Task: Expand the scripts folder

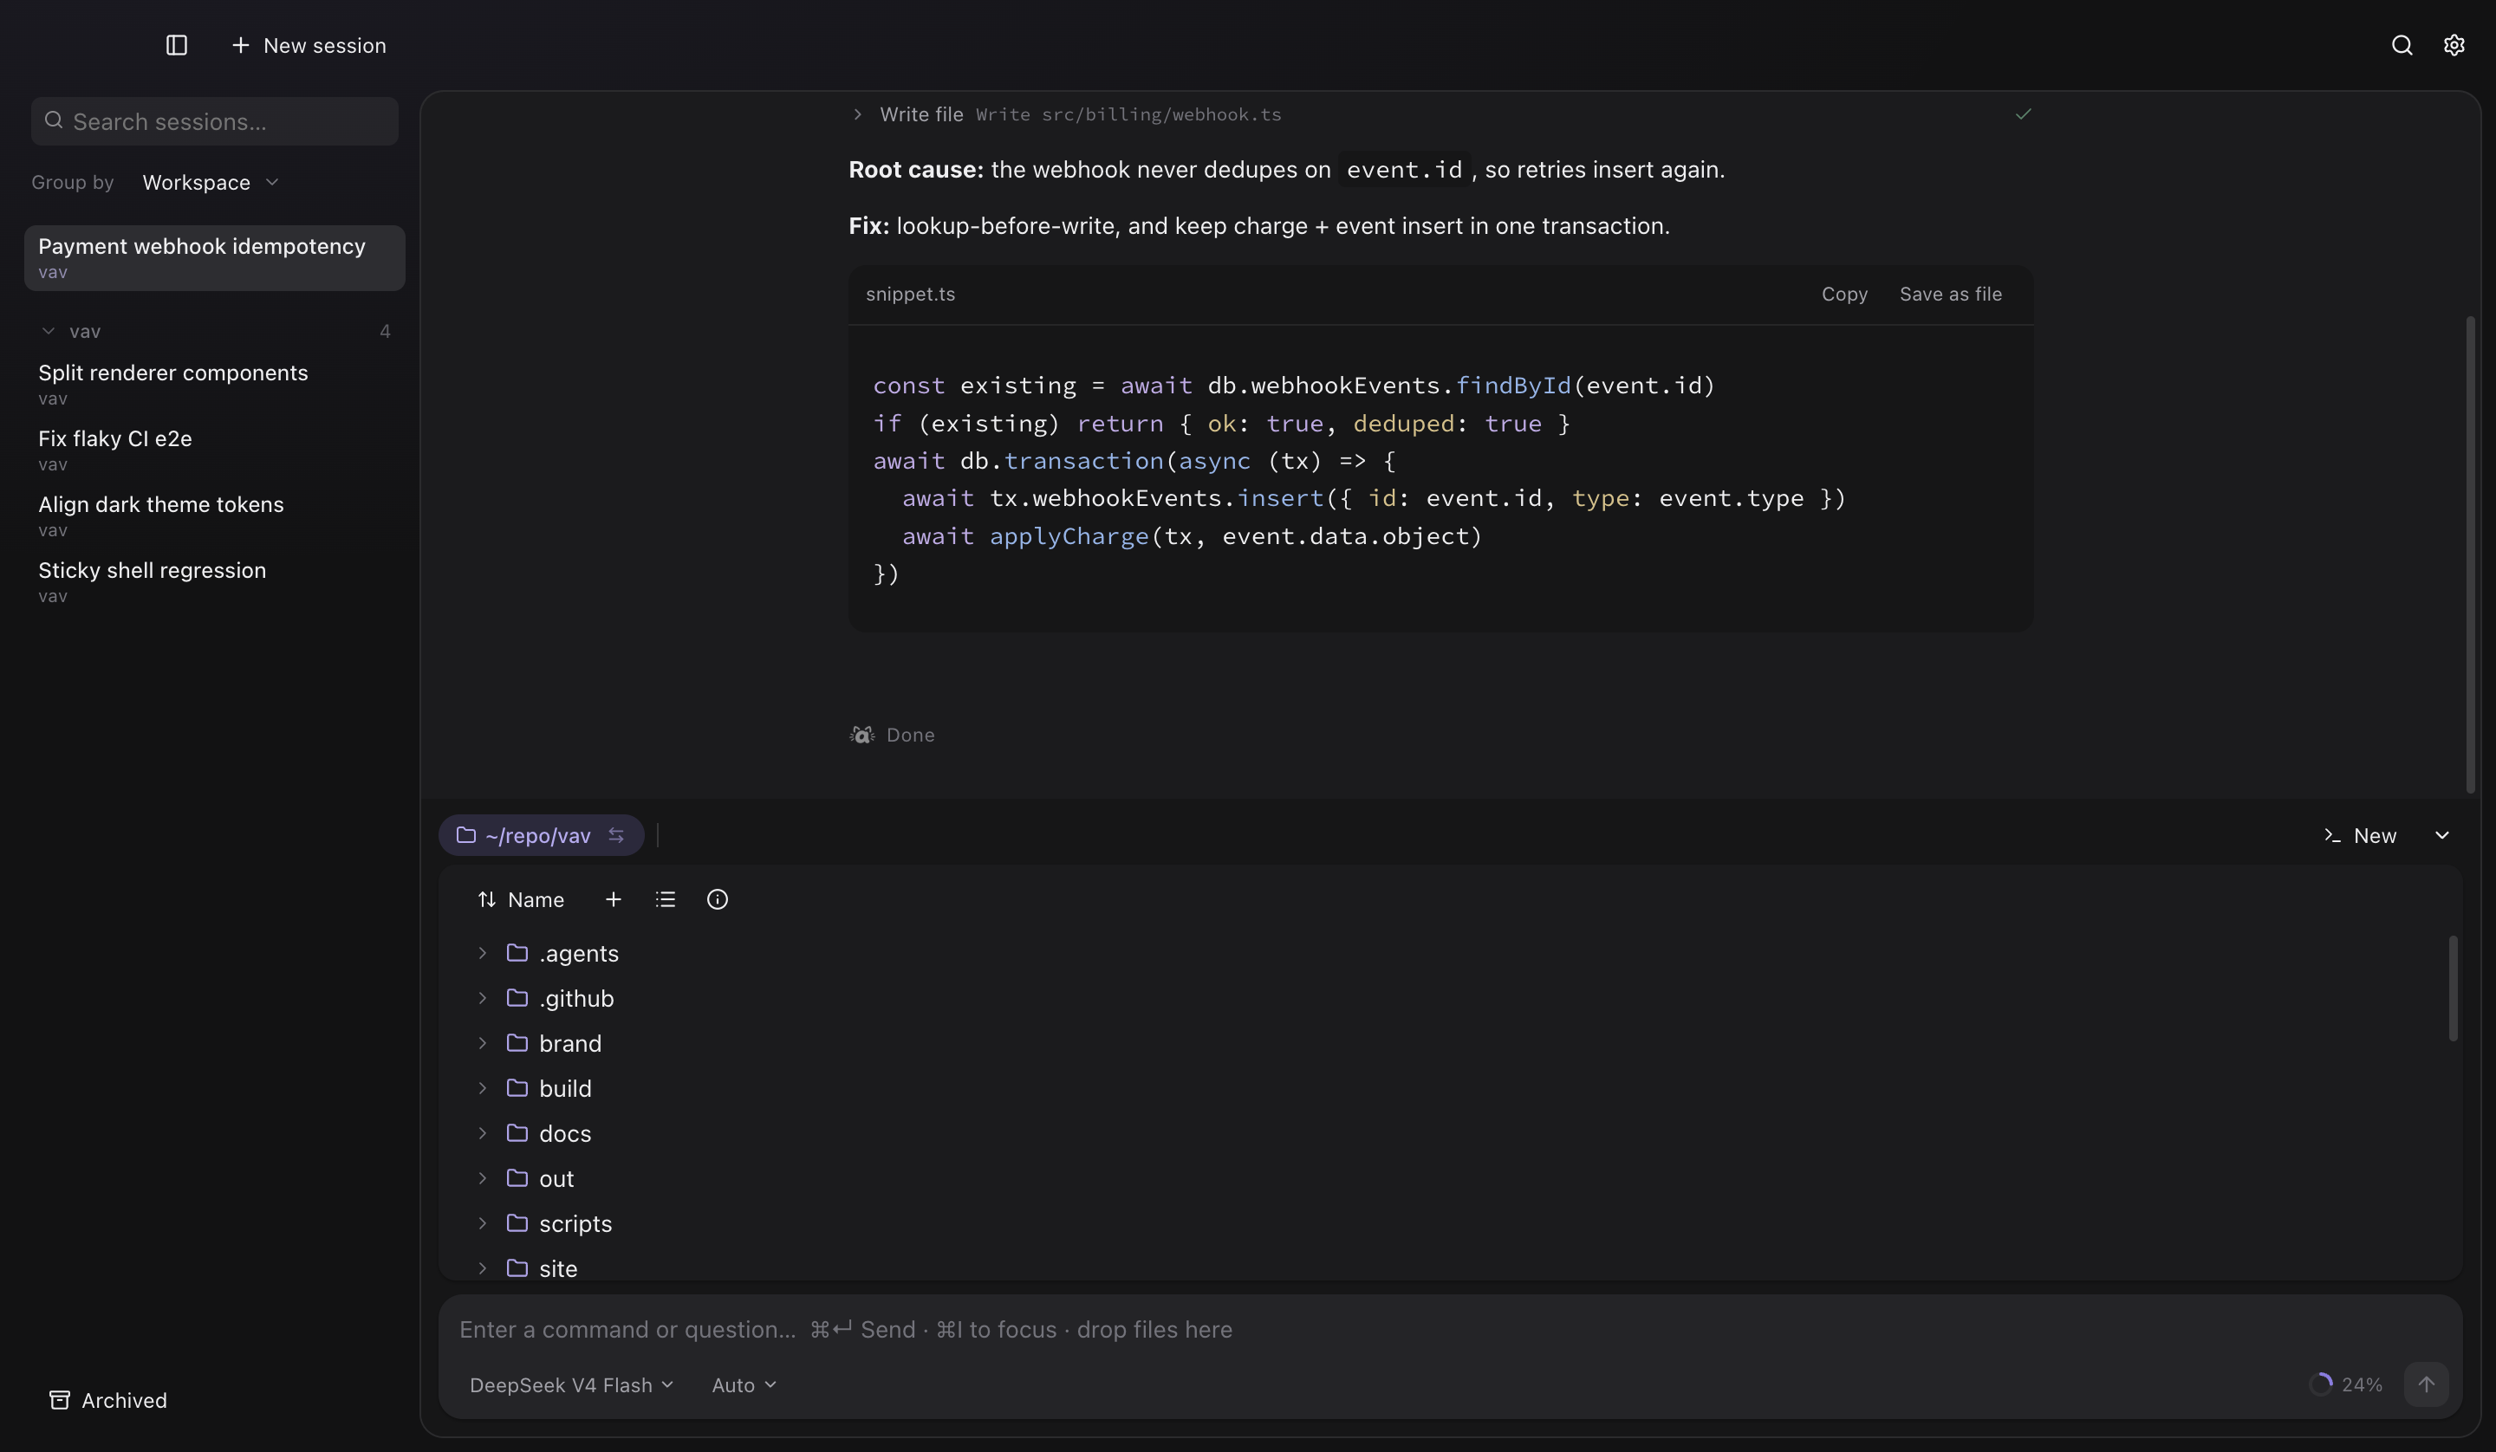Action: (483, 1223)
